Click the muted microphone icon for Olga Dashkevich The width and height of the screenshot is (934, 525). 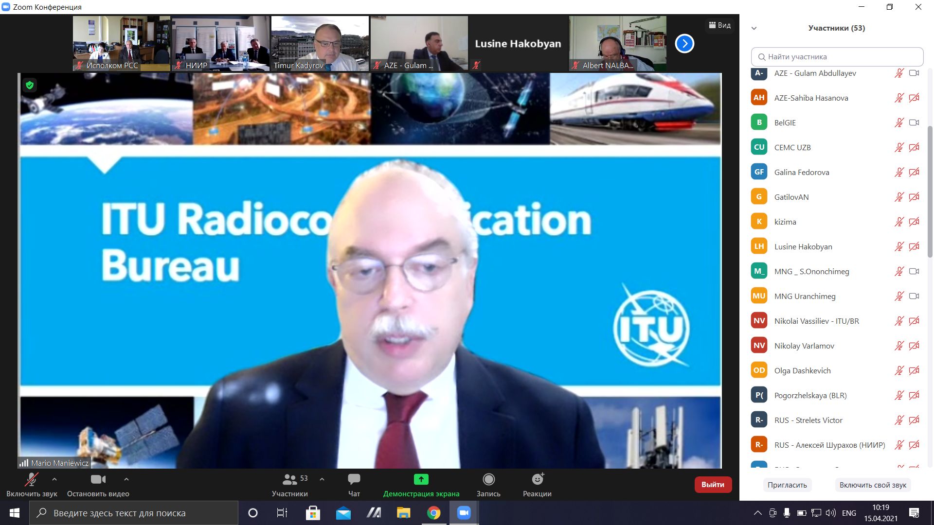point(899,370)
